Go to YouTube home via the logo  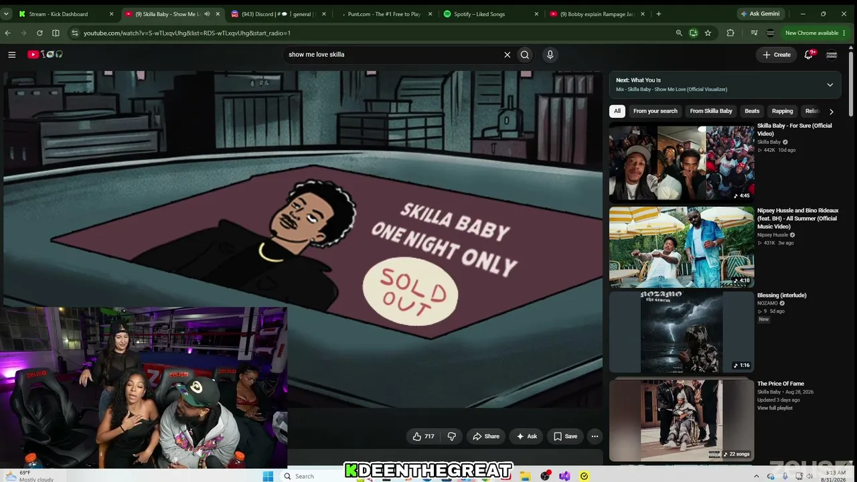[45, 55]
